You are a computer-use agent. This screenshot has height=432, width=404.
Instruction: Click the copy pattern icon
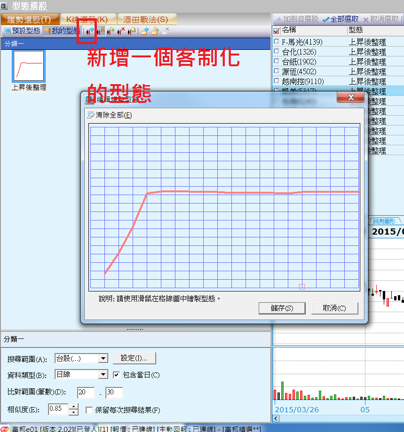pyautogui.click(x=132, y=31)
